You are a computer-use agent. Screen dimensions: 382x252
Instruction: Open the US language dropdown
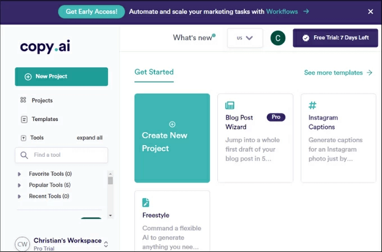[245, 38]
